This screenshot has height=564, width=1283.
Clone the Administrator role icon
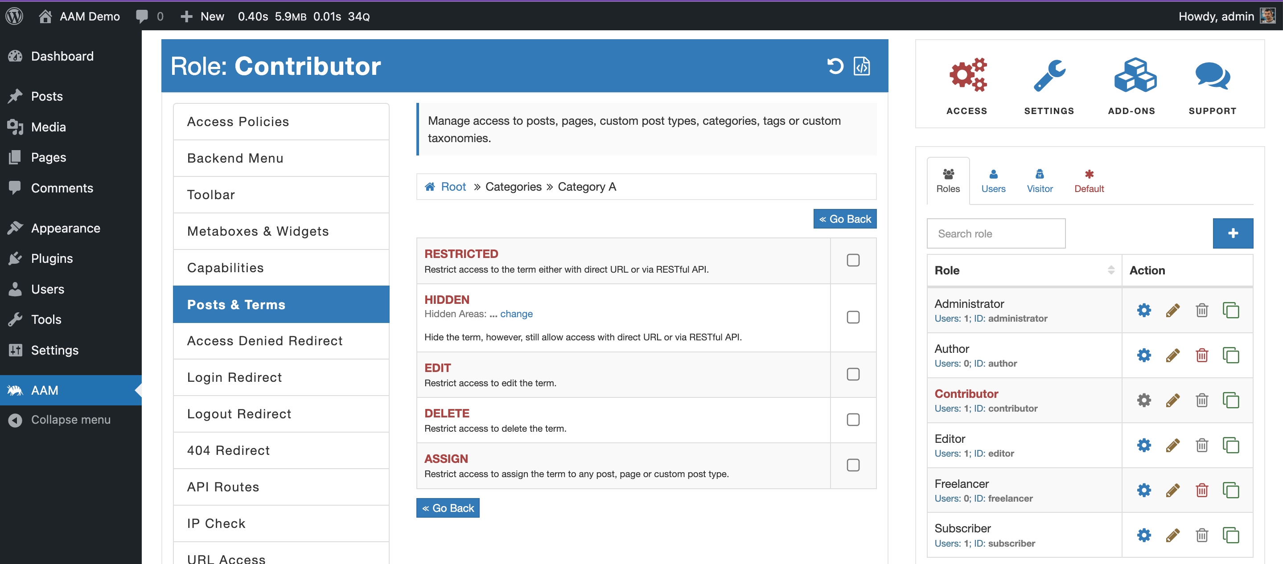[x=1231, y=310]
